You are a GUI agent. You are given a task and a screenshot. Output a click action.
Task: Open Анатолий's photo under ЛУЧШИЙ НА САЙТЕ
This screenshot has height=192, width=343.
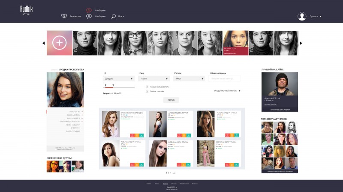point(280,84)
